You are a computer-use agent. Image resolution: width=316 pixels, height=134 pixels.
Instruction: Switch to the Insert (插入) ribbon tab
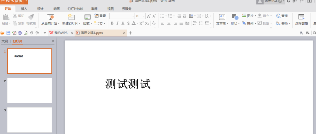(x=24, y=9)
